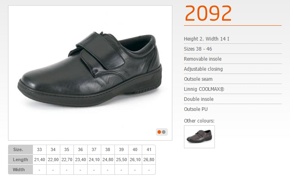Click the Adjustable closing feature text
290x178 pixels.
203,69
